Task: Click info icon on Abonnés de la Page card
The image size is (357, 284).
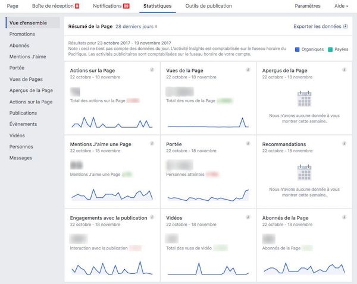Action: pyautogui.click(x=345, y=218)
